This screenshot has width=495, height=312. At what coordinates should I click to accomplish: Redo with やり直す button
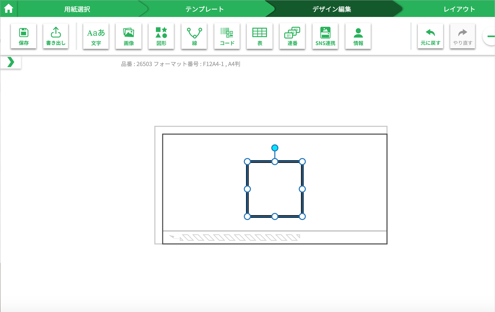tap(463, 36)
